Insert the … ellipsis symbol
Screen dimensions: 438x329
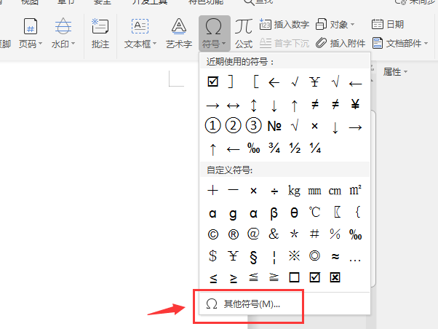355,261
